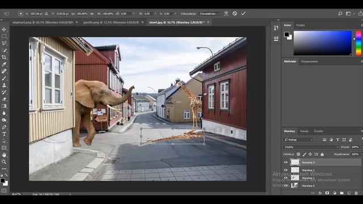Select the Path Selection tool
363x204 pixels.
(x=4, y=141)
